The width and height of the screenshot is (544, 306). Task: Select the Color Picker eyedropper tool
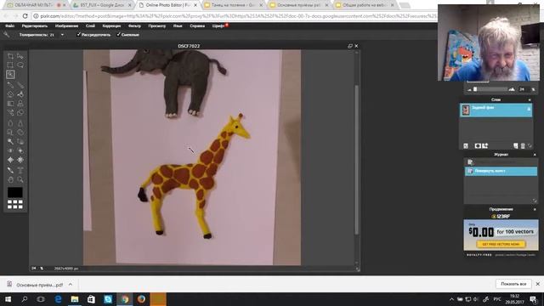tap(10, 170)
